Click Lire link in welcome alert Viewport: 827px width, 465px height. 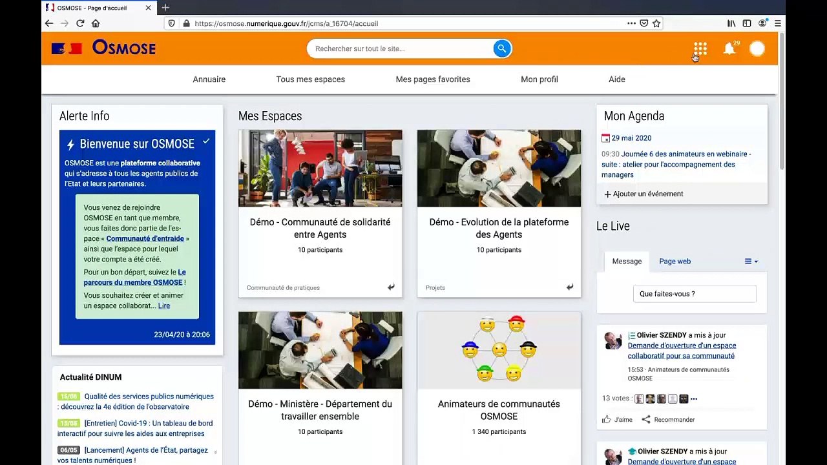[x=164, y=306]
